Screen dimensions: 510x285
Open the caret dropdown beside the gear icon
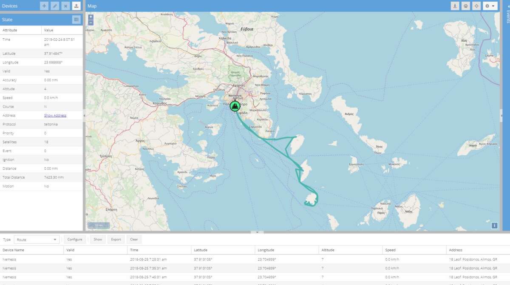494,6
